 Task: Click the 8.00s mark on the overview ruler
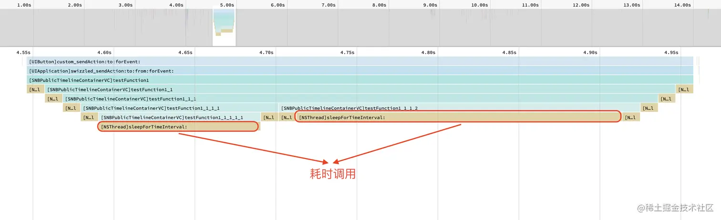click(x=379, y=5)
